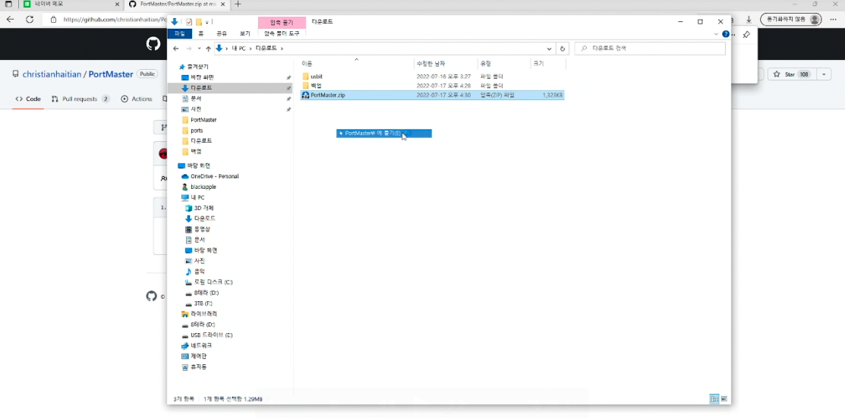The width and height of the screenshot is (845, 418).
Task: Open the 파일 ribbon tab
Action: 179,33
